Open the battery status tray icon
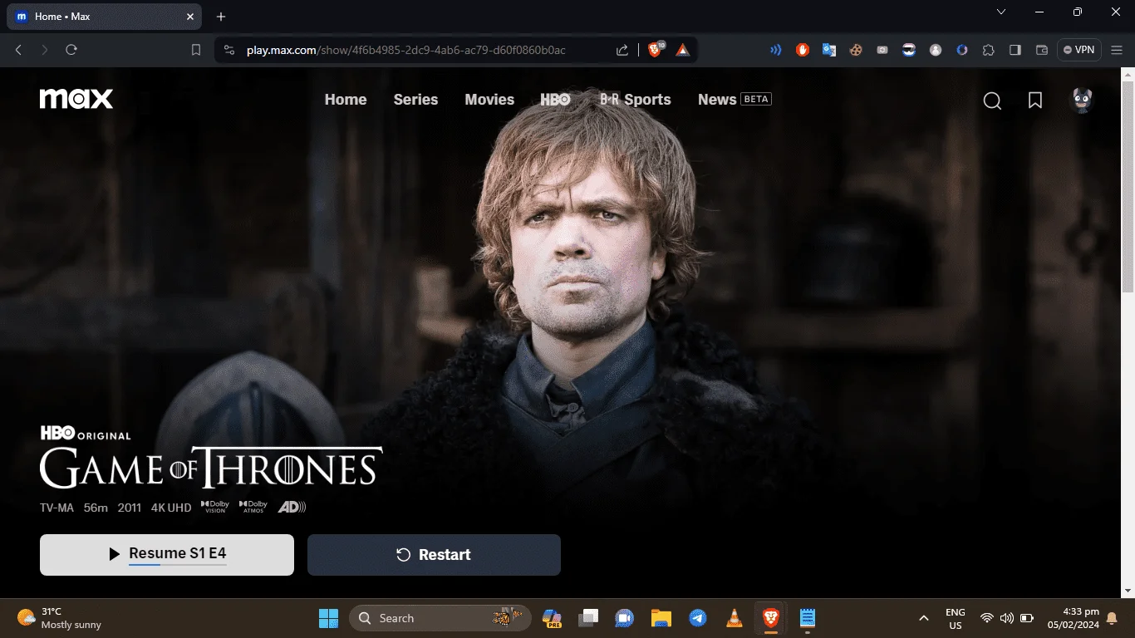This screenshot has width=1135, height=638. pos(1027,618)
